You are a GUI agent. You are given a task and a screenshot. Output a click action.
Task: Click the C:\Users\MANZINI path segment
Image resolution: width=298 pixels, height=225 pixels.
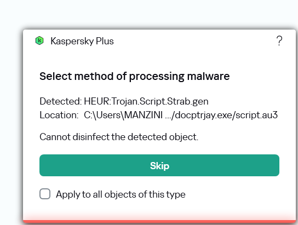[x=123, y=115]
